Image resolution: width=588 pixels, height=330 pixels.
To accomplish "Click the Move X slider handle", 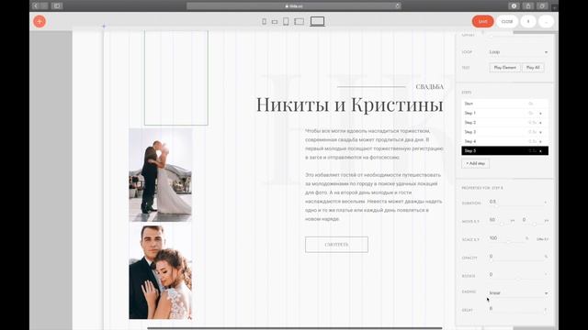I will click(x=502, y=224).
